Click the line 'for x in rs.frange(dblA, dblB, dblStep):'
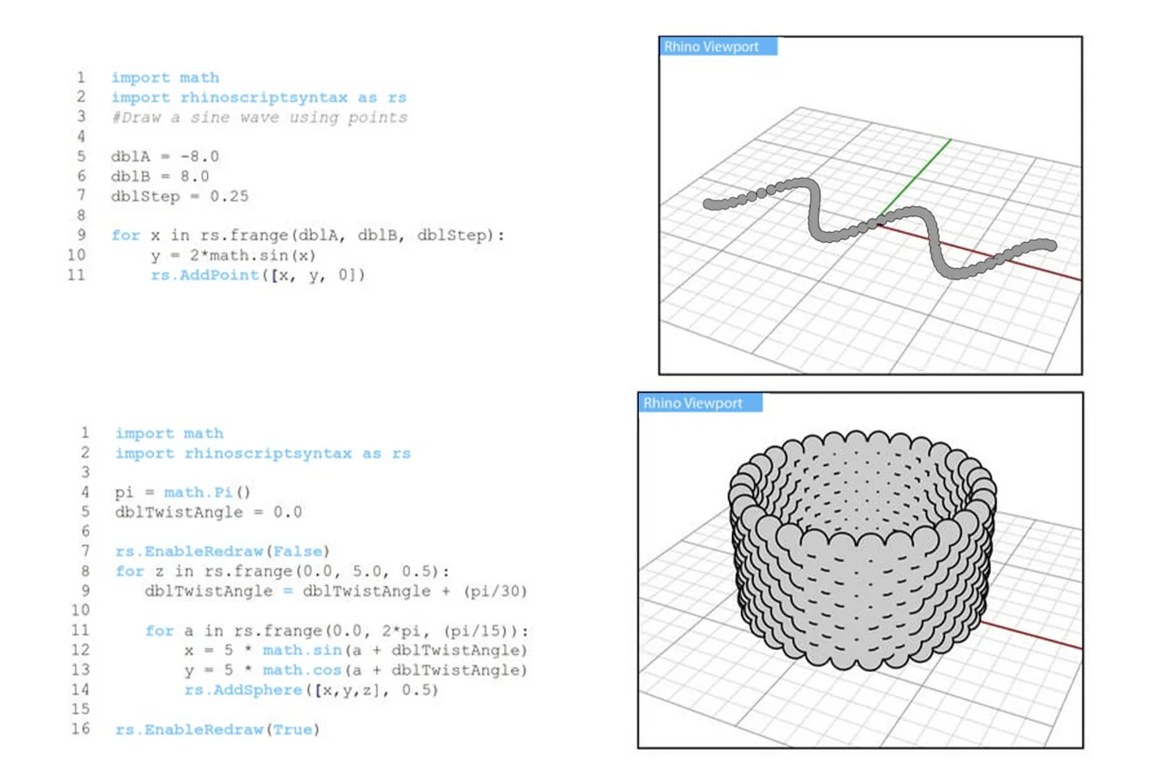The image size is (1165, 774). pyautogui.click(x=308, y=235)
